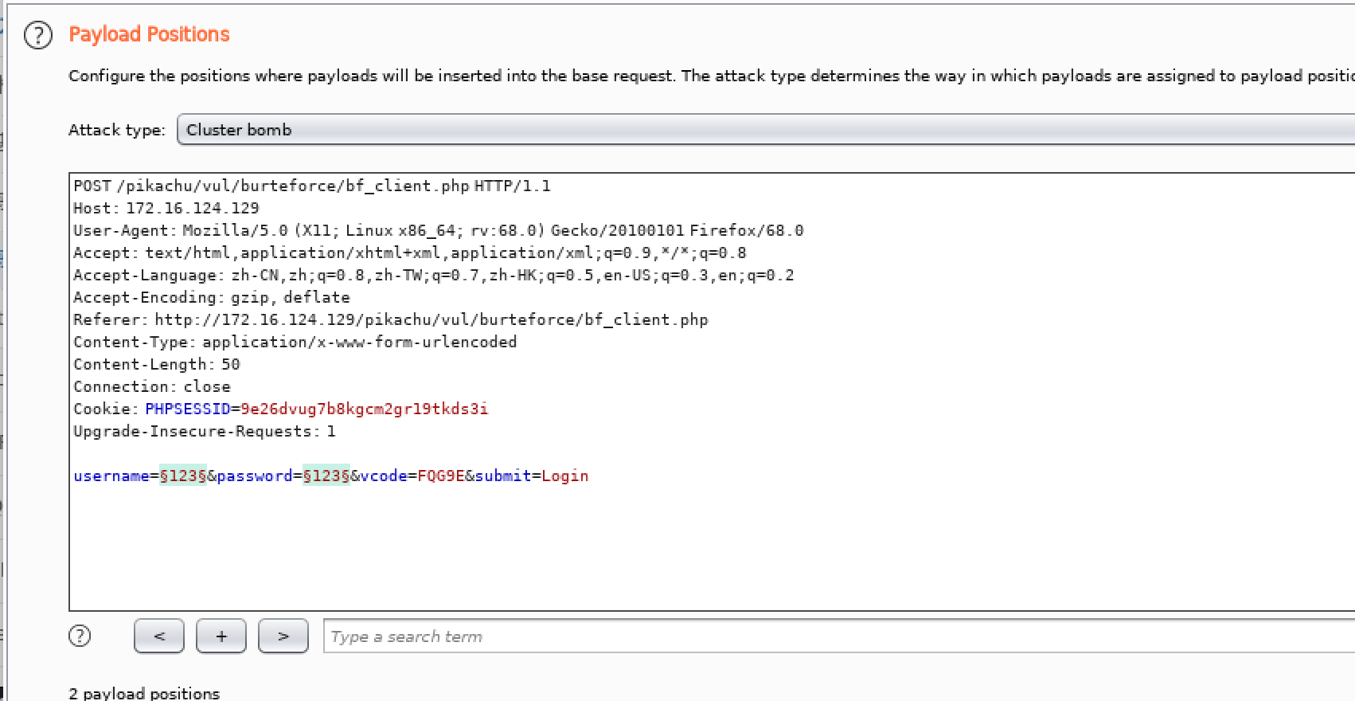1355x701 pixels.
Task: Click the submit value Login in request body
Action: pos(565,476)
